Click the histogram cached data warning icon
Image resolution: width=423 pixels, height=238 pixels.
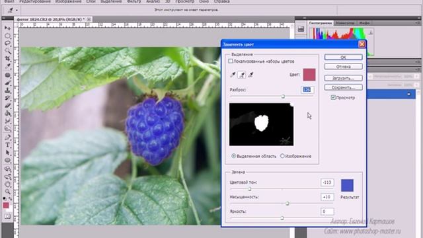(x=371, y=32)
